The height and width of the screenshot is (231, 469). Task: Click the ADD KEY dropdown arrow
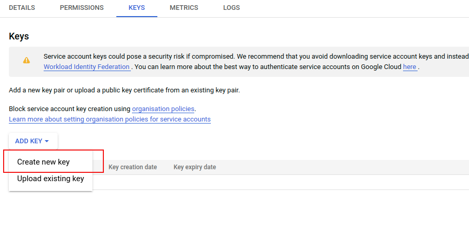(47, 141)
